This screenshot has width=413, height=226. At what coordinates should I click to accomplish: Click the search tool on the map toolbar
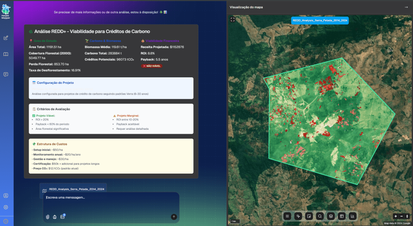pyautogui.click(x=320, y=216)
